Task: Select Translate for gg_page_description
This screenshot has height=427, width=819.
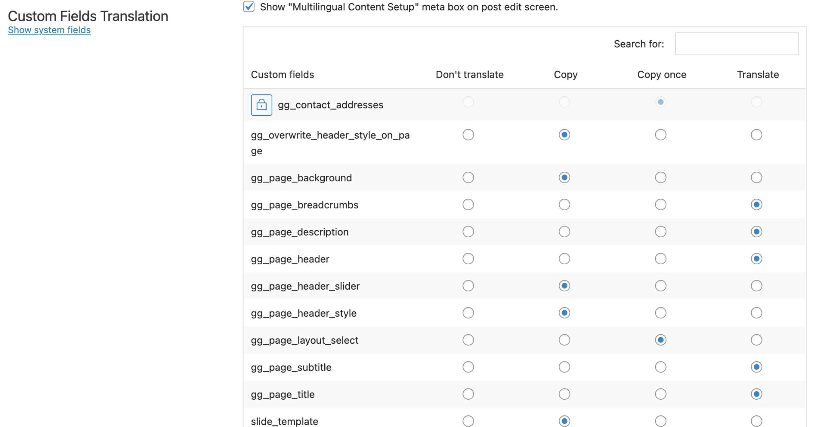Action: click(x=756, y=232)
